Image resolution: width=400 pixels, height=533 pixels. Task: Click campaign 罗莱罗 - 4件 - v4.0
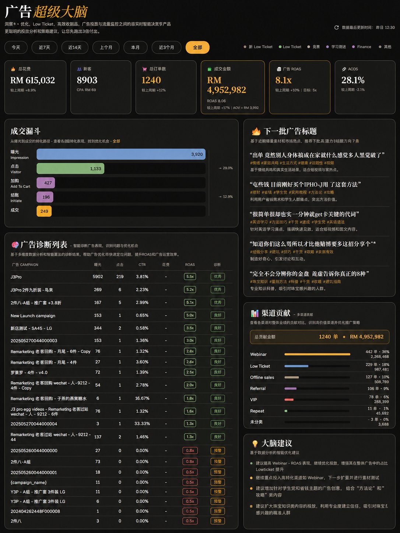pos(29,373)
